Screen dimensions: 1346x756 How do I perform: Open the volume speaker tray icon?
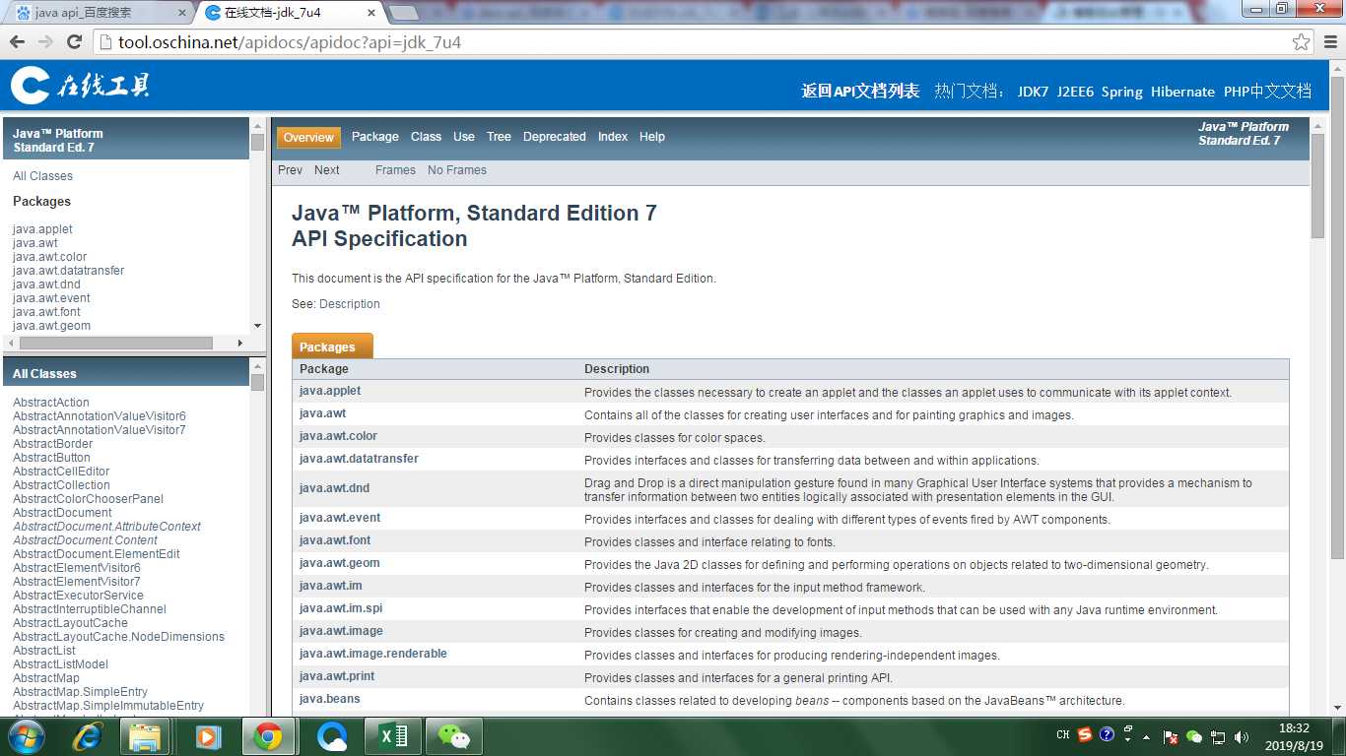[x=1242, y=736]
